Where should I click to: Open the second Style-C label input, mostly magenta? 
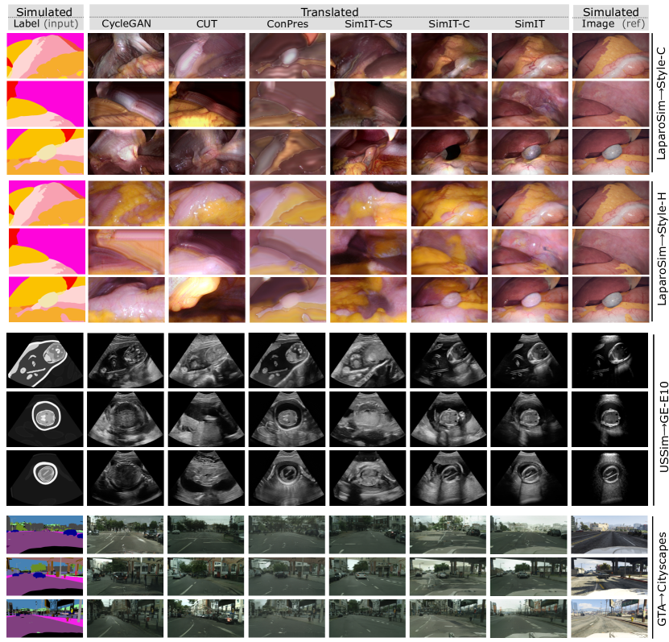45,104
